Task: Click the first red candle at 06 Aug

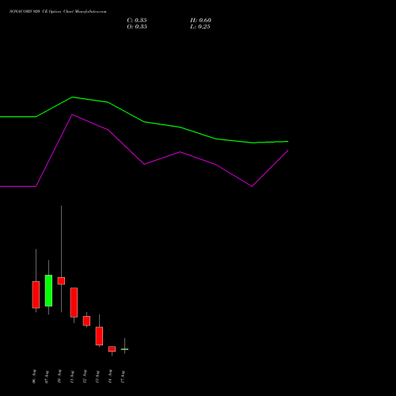Action: click(36, 295)
